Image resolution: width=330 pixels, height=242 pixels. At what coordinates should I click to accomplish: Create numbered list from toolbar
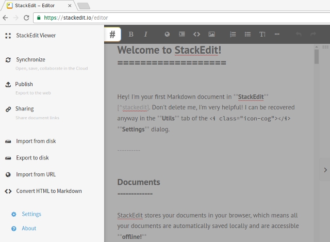coord(233,34)
